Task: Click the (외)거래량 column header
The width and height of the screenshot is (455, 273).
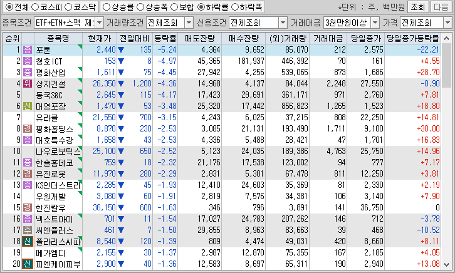Action: pyautogui.click(x=287, y=38)
